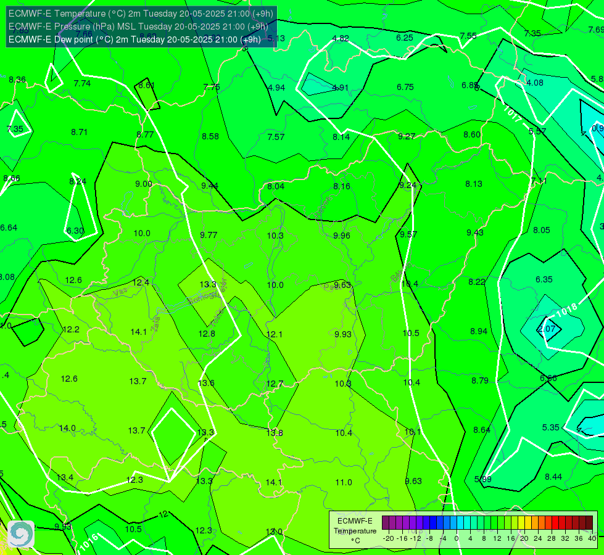Click the 11.0 temperature value
The width and height of the screenshot is (604, 555).
pos(344,483)
